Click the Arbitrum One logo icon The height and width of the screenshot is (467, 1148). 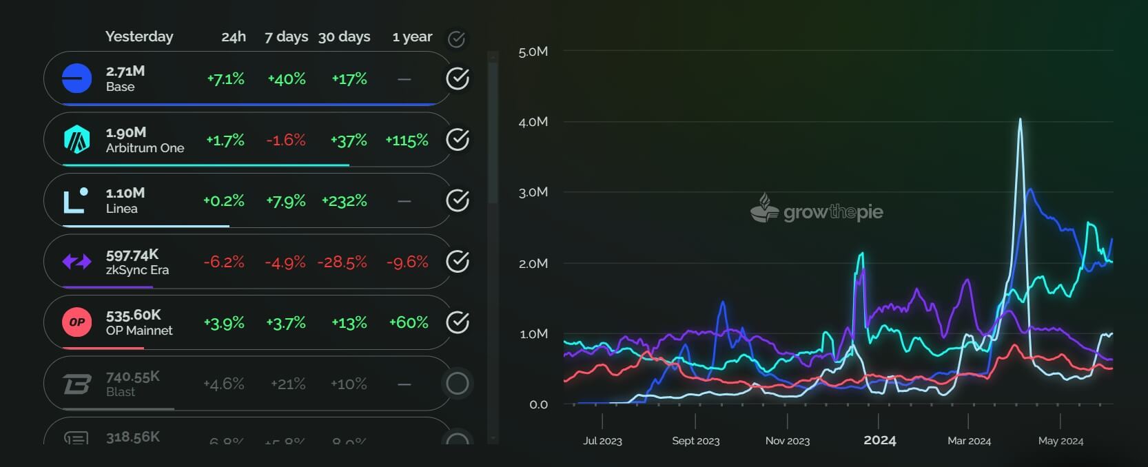click(76, 139)
